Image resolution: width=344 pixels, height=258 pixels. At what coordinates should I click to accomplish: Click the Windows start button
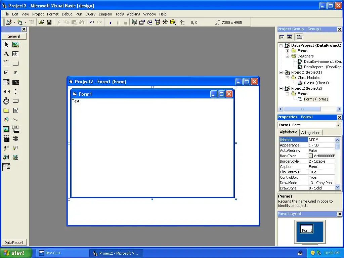tap(16, 253)
